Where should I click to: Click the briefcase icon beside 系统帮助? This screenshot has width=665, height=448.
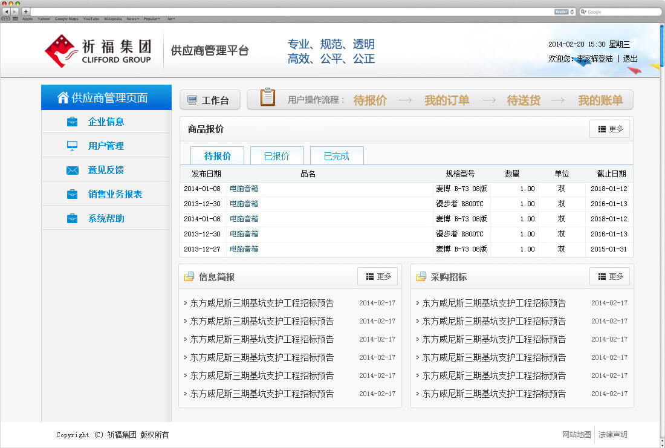point(72,218)
